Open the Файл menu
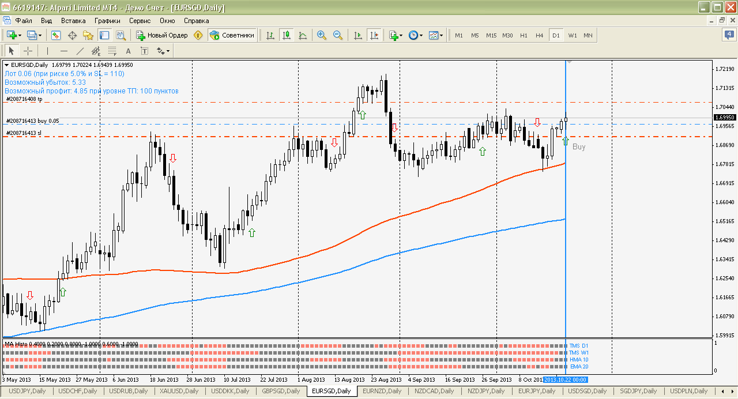Image resolution: width=738 pixels, height=399 pixels. click(x=24, y=20)
